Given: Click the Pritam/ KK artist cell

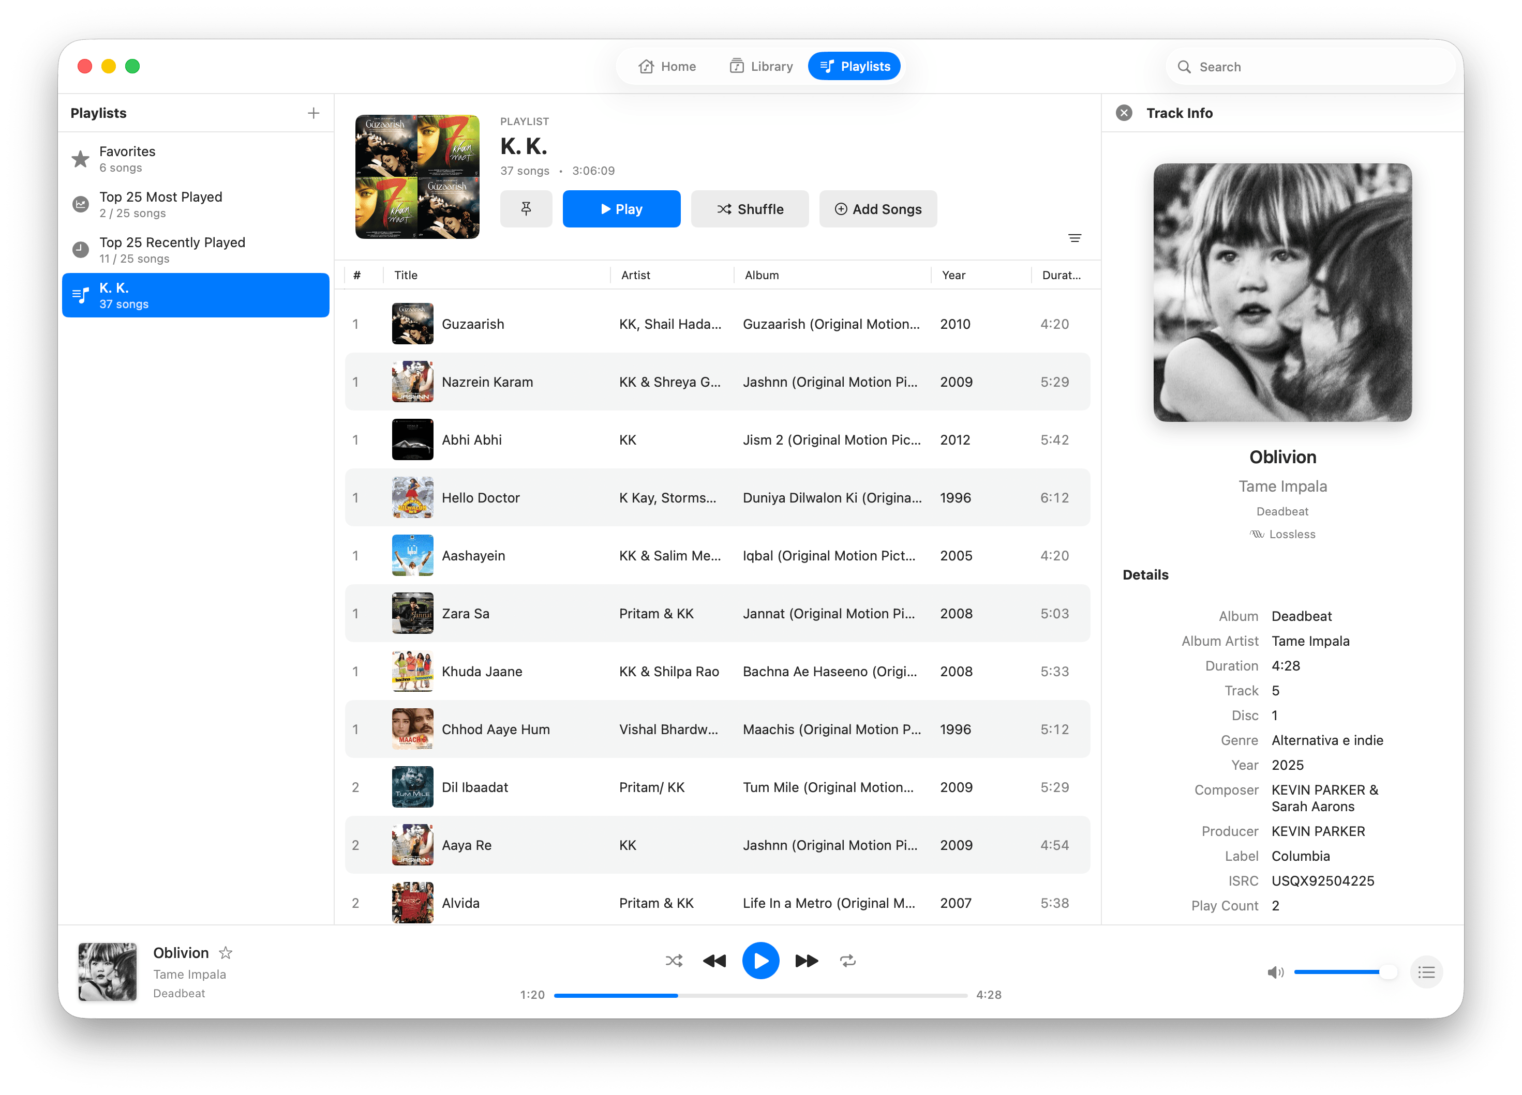Looking at the screenshot, I should pos(652,787).
